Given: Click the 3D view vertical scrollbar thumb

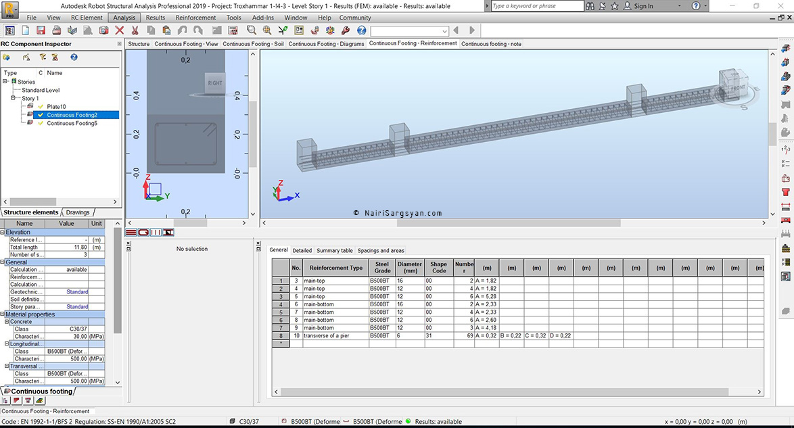Looking at the screenshot, I should [772, 135].
